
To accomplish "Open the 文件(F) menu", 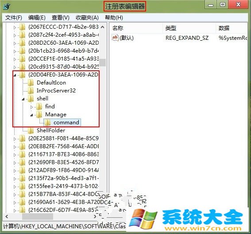I will pyautogui.click(x=14, y=17).
